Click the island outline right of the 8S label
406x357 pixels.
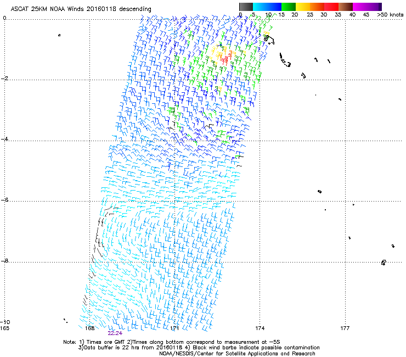[384, 263]
